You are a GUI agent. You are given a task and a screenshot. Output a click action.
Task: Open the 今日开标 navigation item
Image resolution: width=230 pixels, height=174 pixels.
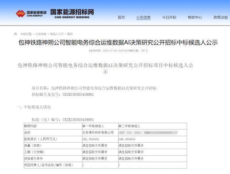pyautogui.click(x=169, y=17)
